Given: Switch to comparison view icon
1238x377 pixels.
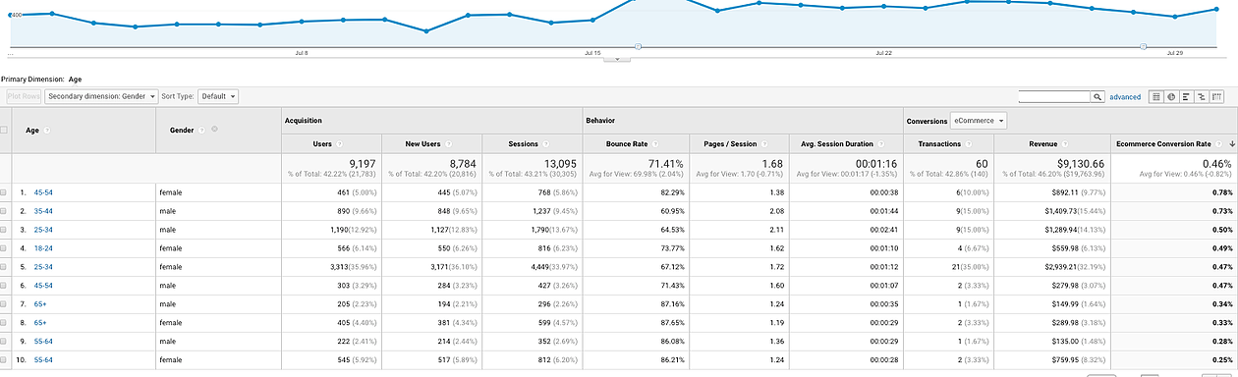Looking at the screenshot, I should [x=1202, y=97].
